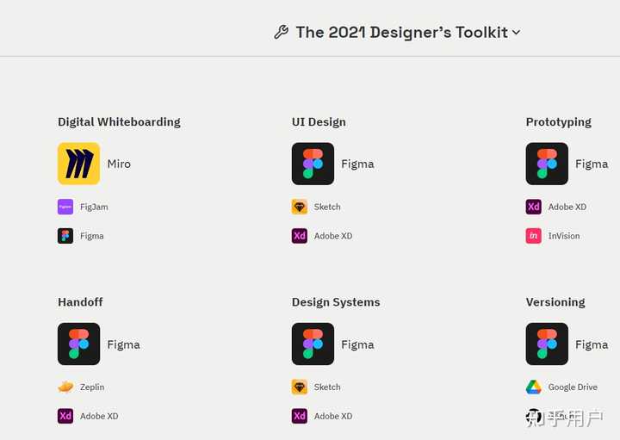
Task: Click the wrench icon beside the title
Action: 281,33
